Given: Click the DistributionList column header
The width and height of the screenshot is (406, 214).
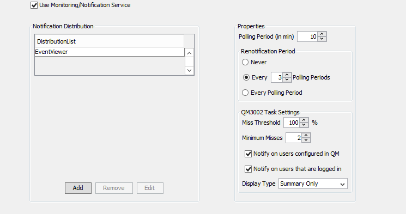Looking at the screenshot, I should (x=110, y=41).
